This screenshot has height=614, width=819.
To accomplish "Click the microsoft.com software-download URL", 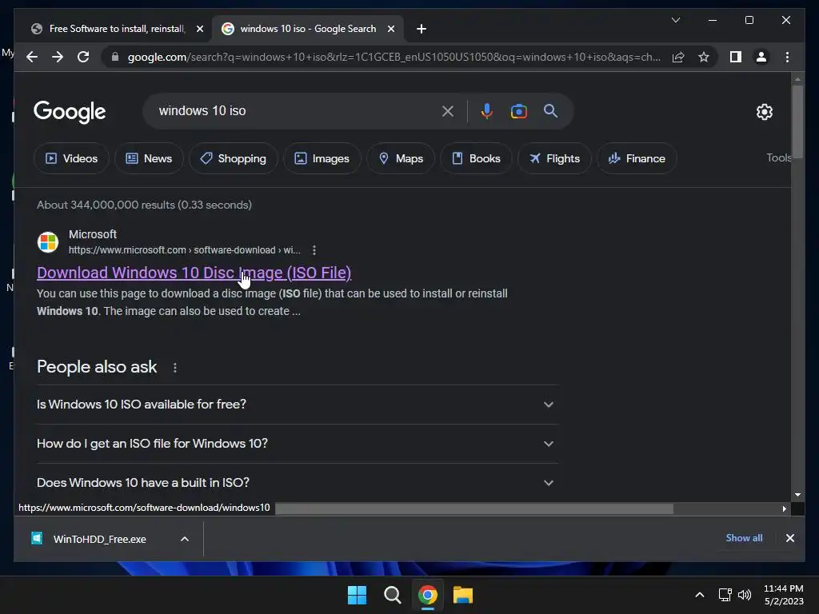I will [x=185, y=250].
